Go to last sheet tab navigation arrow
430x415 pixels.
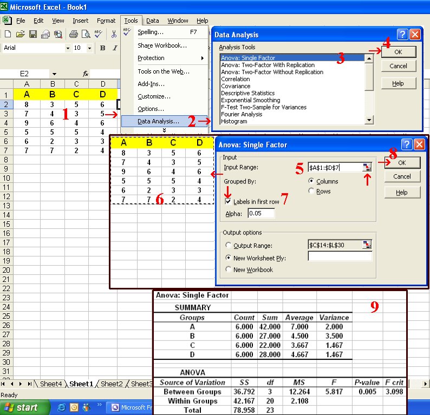tap(29, 384)
